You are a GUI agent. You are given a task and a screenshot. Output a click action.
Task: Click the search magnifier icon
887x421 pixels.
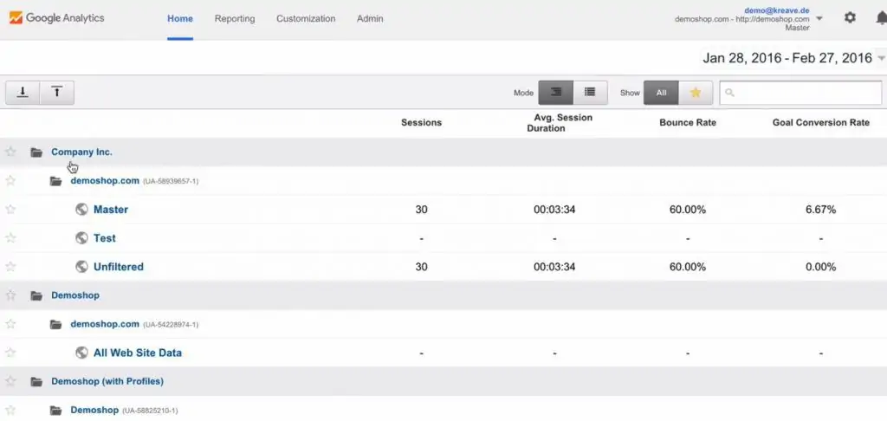tap(729, 93)
